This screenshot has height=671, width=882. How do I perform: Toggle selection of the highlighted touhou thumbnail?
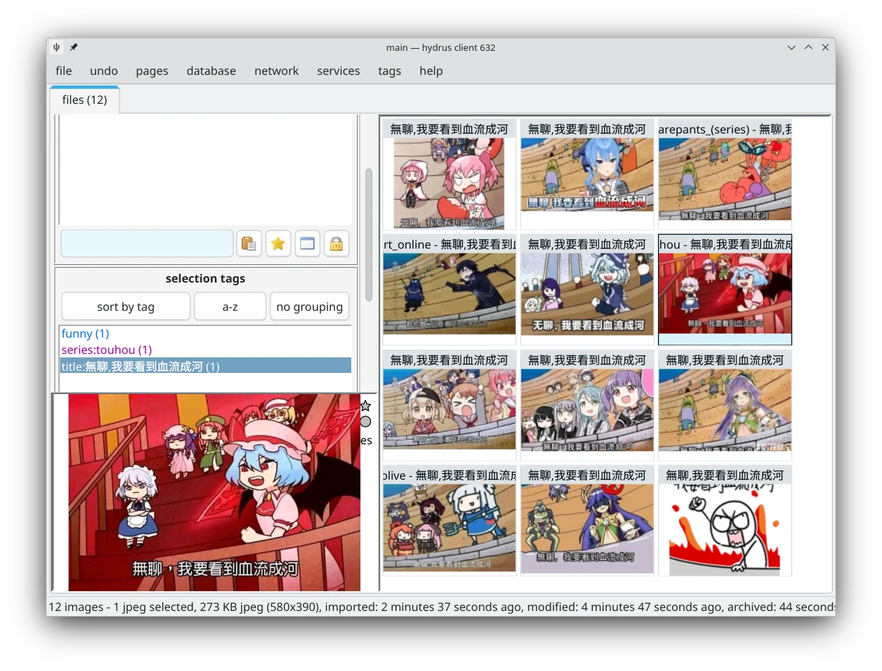[724, 290]
